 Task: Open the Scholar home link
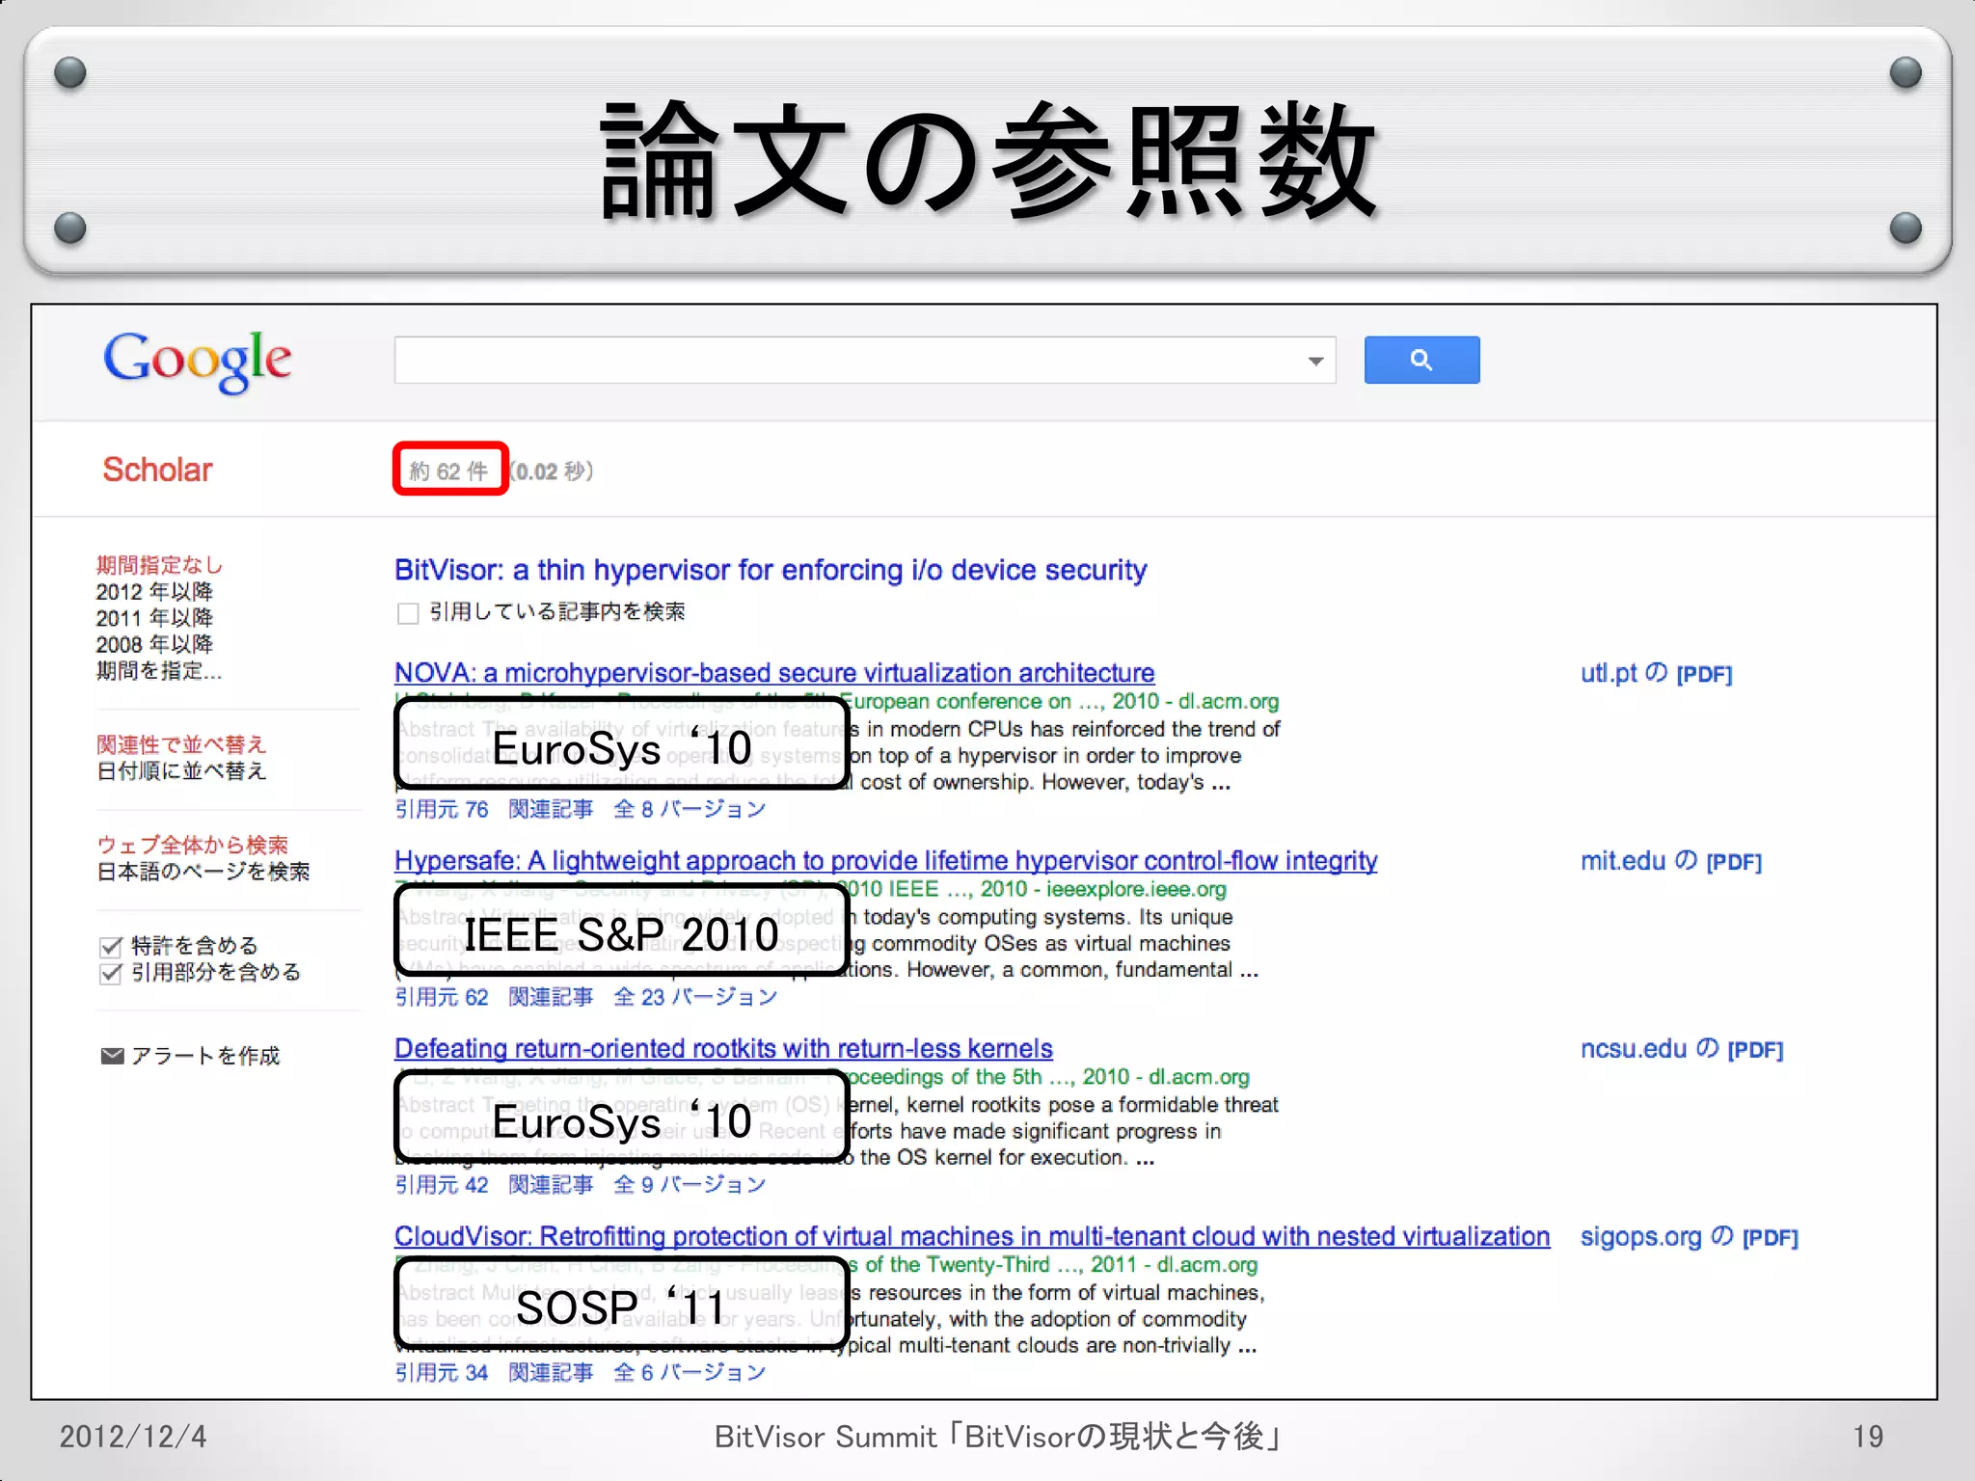(157, 470)
